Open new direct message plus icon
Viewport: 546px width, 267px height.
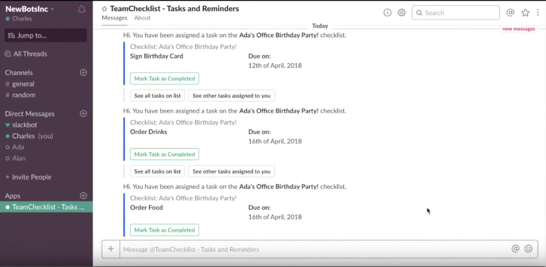[x=83, y=114]
